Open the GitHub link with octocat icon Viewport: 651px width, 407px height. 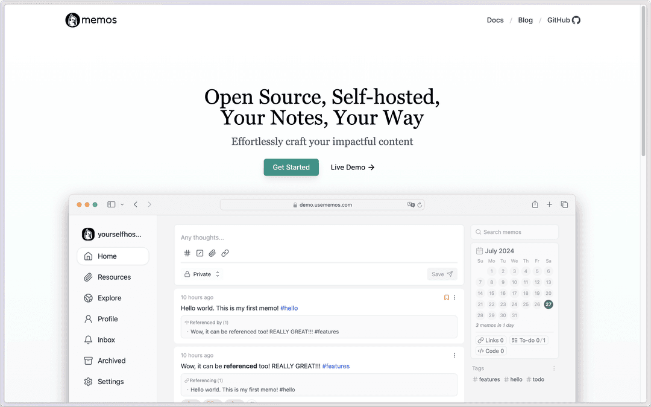click(x=564, y=20)
